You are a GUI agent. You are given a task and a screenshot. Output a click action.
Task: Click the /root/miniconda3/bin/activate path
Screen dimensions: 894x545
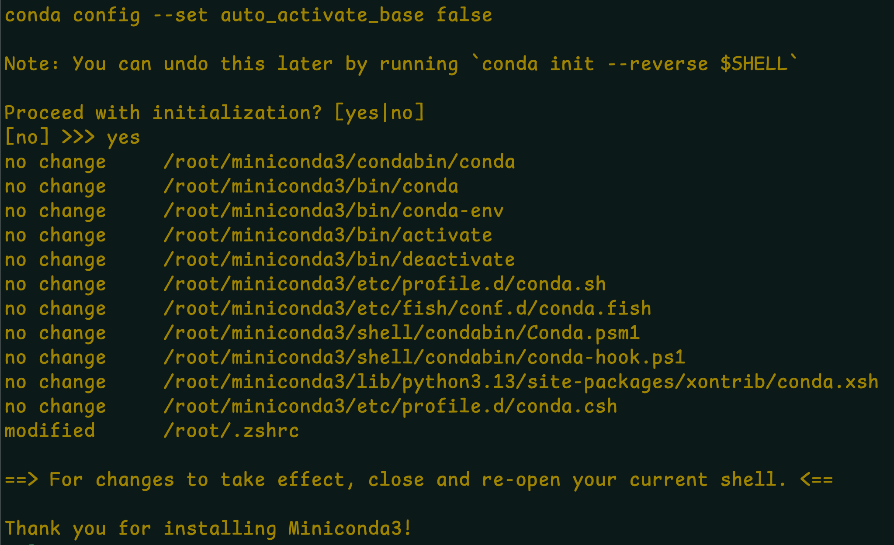(x=328, y=236)
